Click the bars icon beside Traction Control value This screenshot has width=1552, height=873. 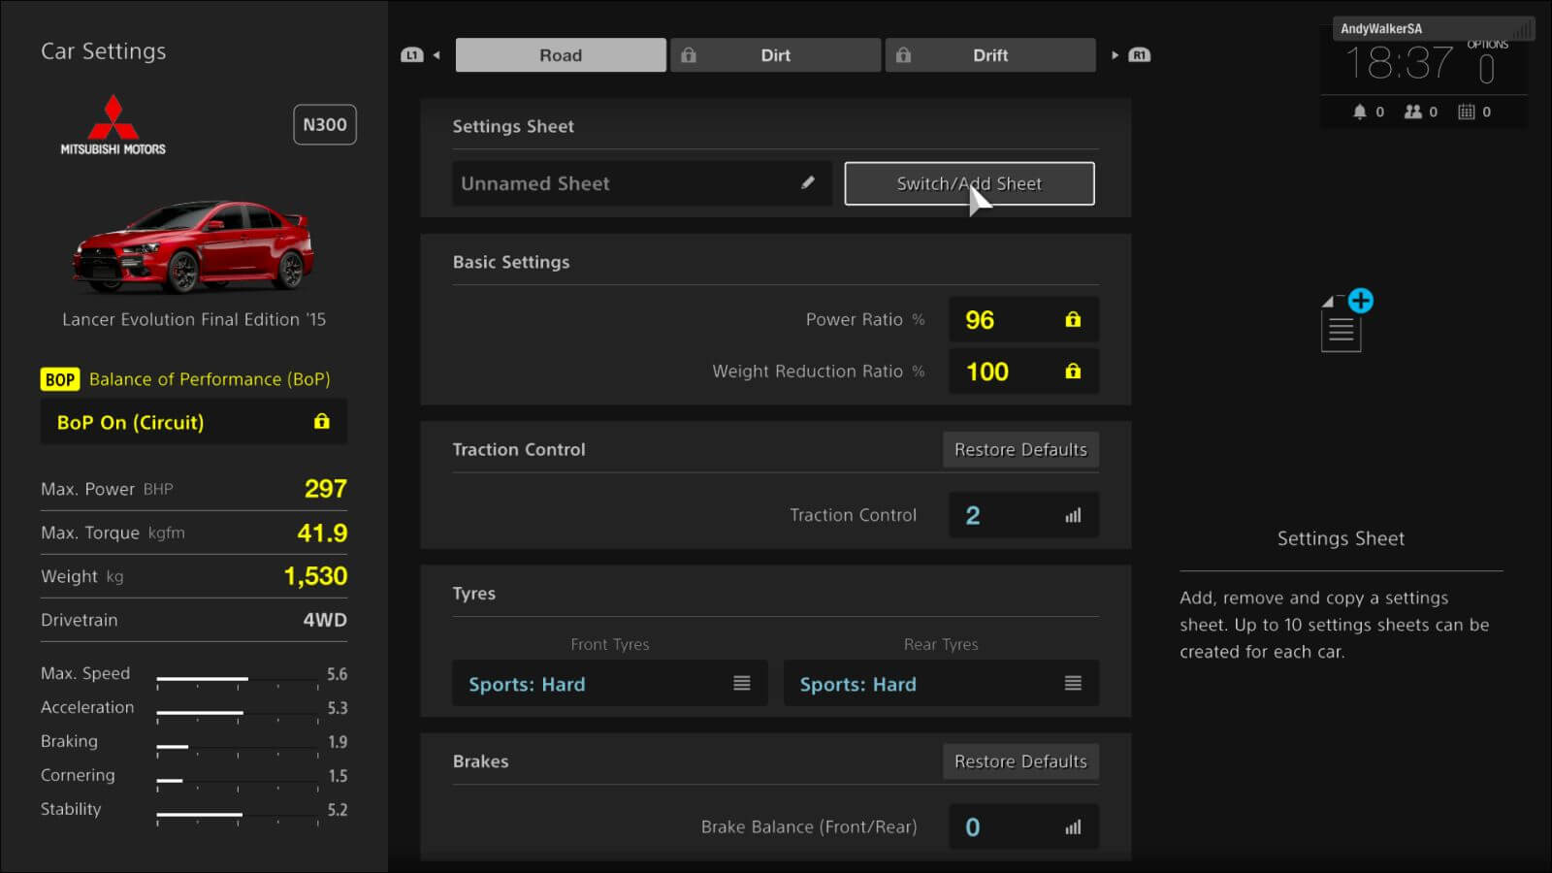(1073, 515)
